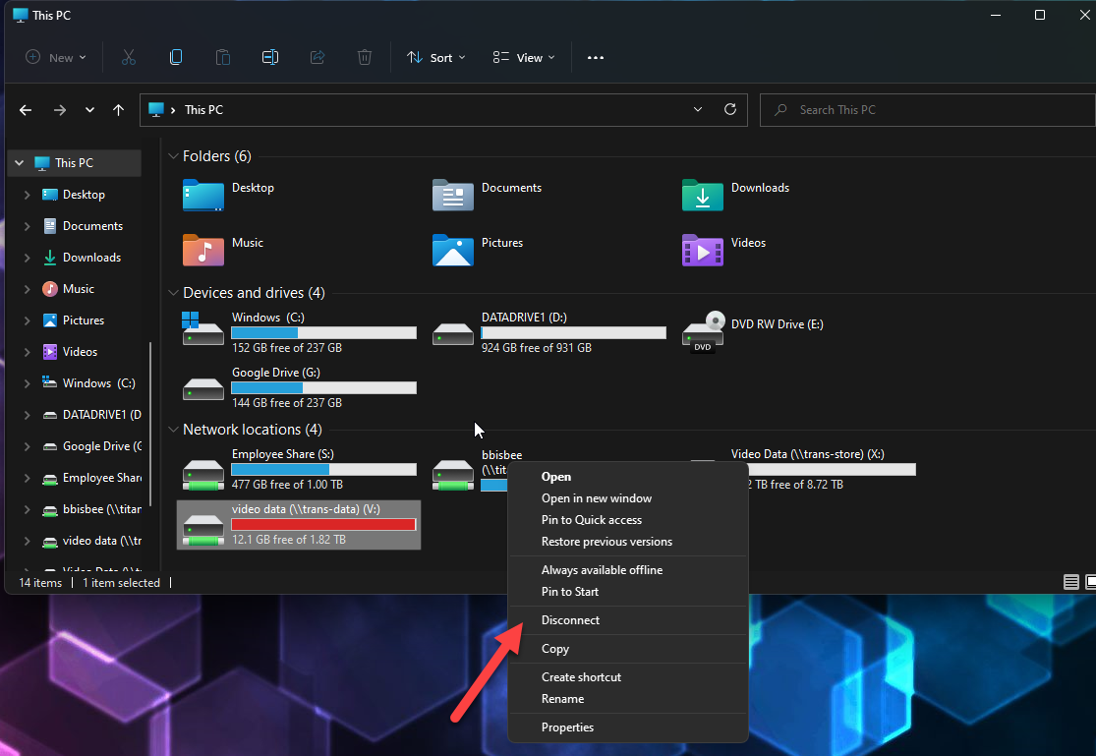
Task: Select the Rename icon in the toolbar
Action: 269,57
